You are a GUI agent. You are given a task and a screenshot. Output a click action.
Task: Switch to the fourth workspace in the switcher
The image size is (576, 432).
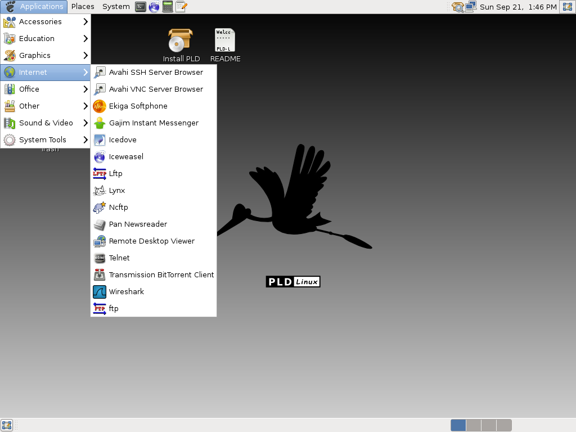pyautogui.click(x=504, y=425)
